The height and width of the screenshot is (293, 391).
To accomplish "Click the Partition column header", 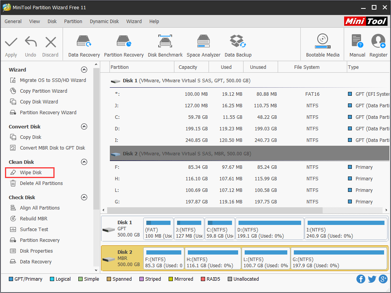I will point(142,67).
